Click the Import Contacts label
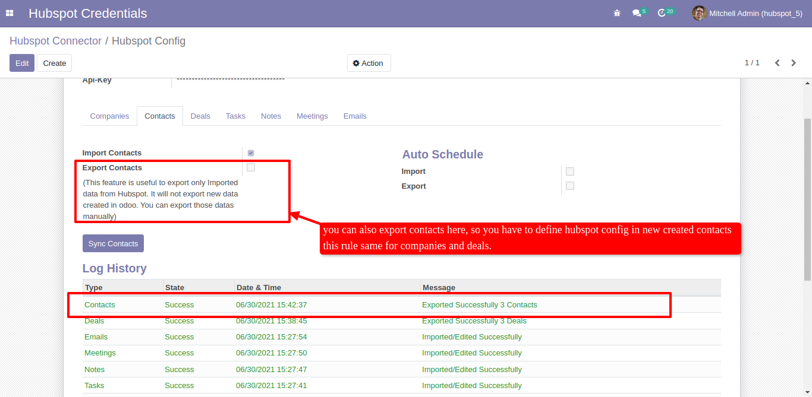Viewport: 812px width, 397px height. pos(112,153)
